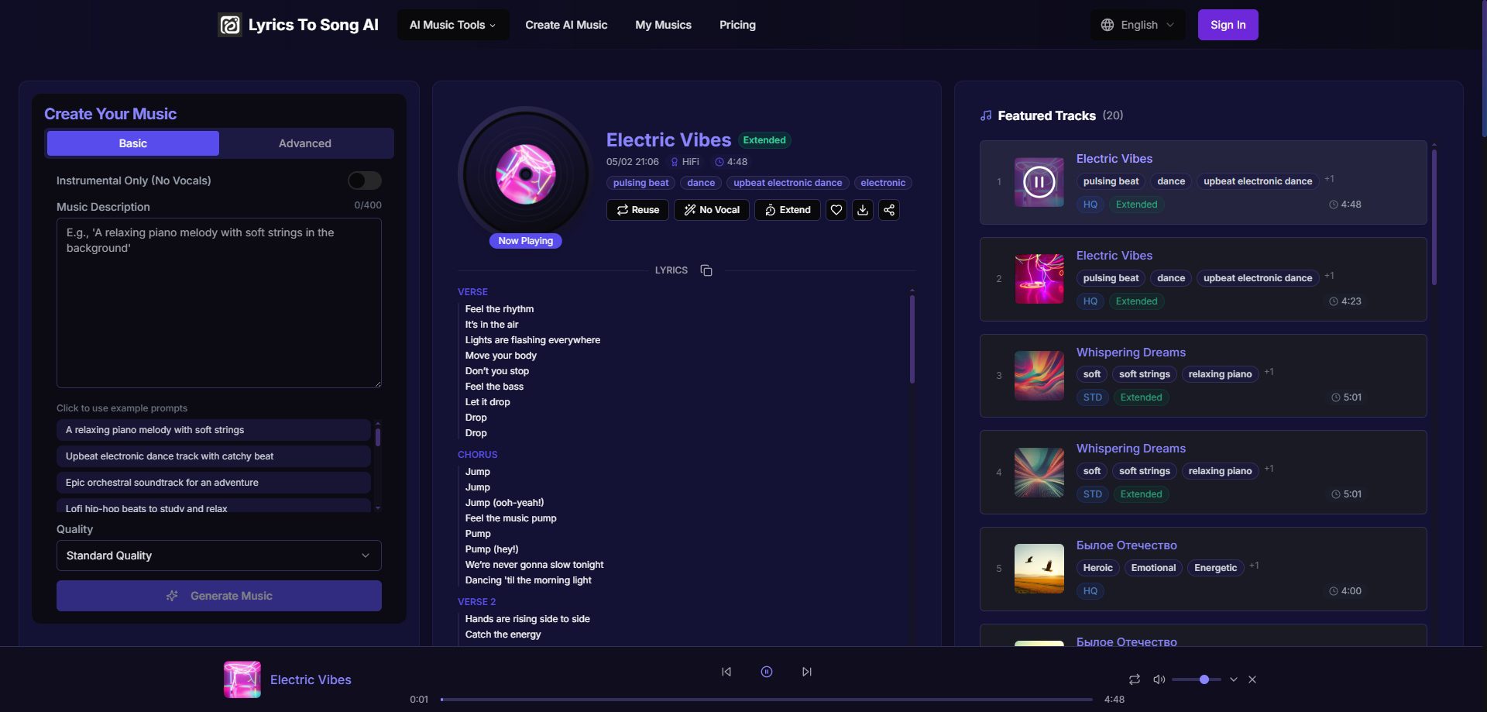Open the Quality dropdown
The width and height of the screenshot is (1487, 712).
coord(218,555)
